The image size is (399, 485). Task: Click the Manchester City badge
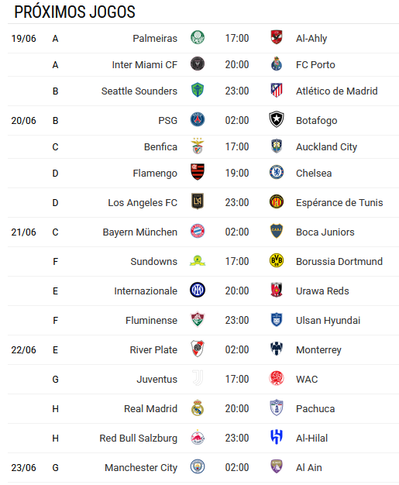point(198,466)
